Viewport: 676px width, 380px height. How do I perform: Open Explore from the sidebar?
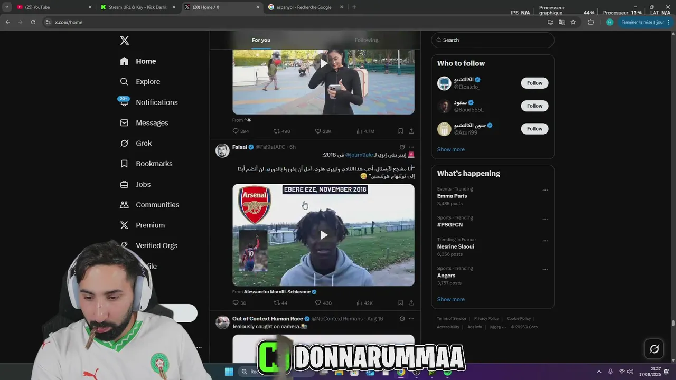pos(140,82)
